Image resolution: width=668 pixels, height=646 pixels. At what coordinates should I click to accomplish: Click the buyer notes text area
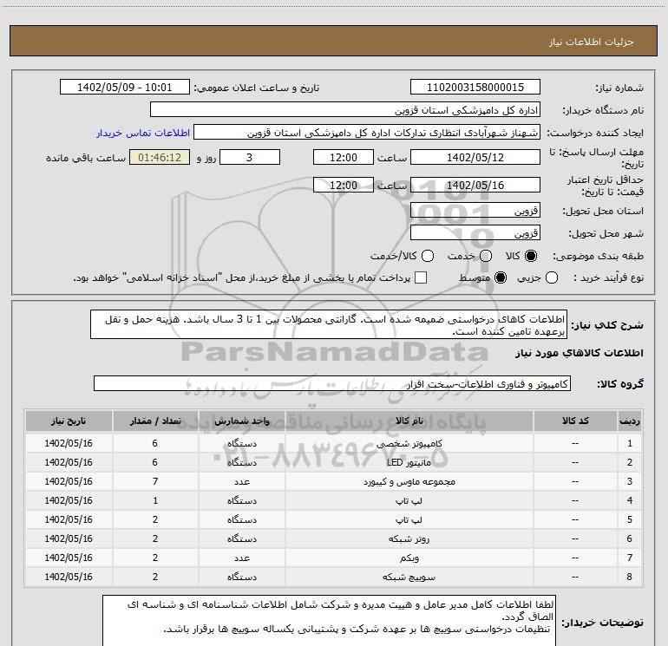[x=329, y=621]
